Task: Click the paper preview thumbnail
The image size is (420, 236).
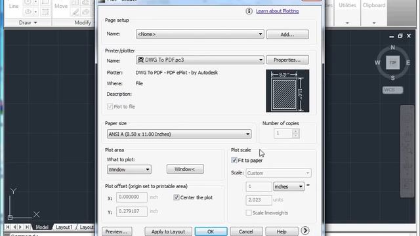Action: click(x=287, y=90)
